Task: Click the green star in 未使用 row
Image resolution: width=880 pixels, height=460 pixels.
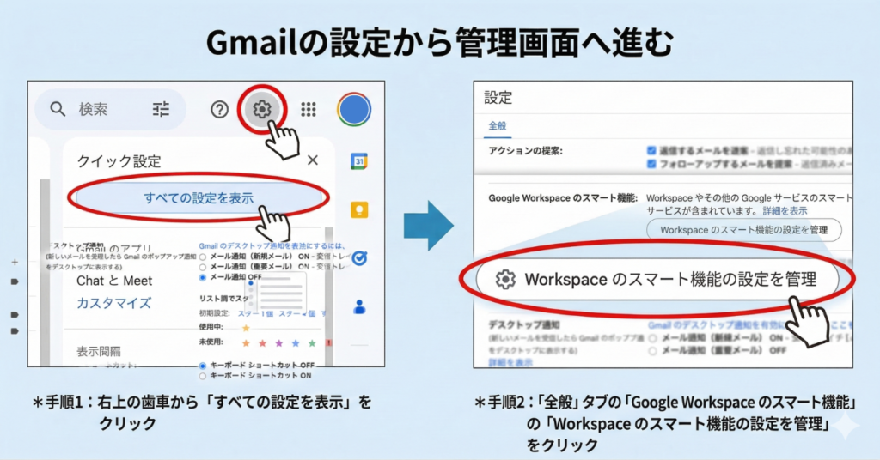Action: click(312, 343)
